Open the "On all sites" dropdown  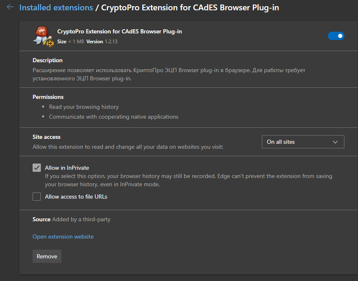pos(303,142)
